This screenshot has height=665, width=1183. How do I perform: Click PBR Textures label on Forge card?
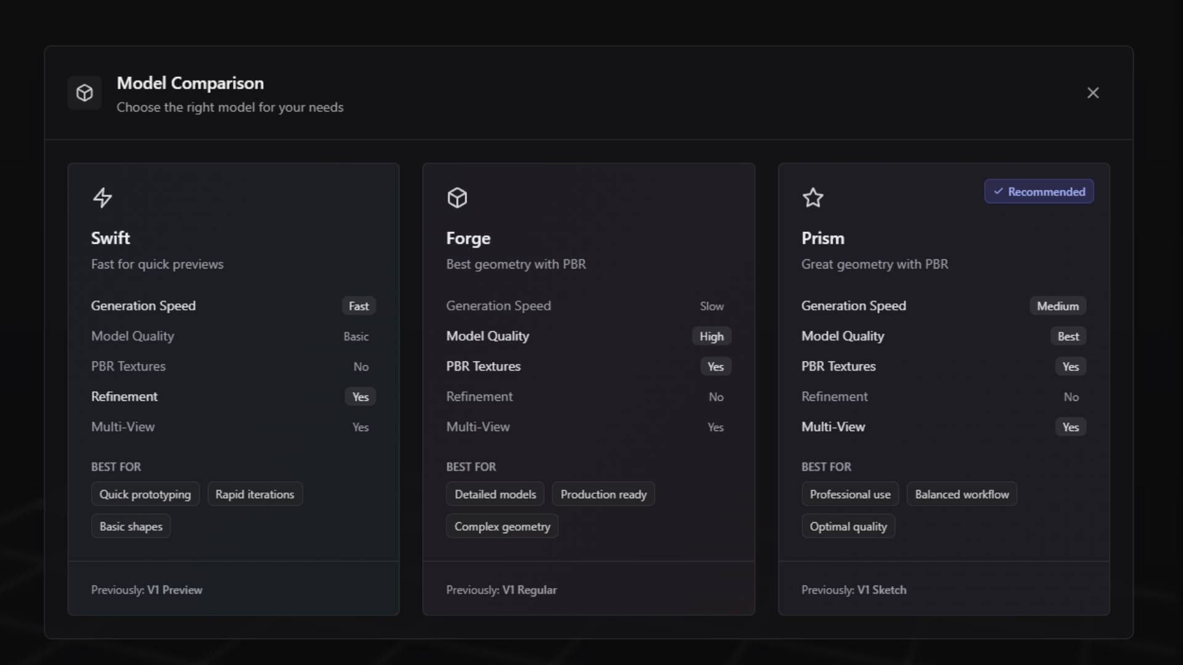click(484, 366)
